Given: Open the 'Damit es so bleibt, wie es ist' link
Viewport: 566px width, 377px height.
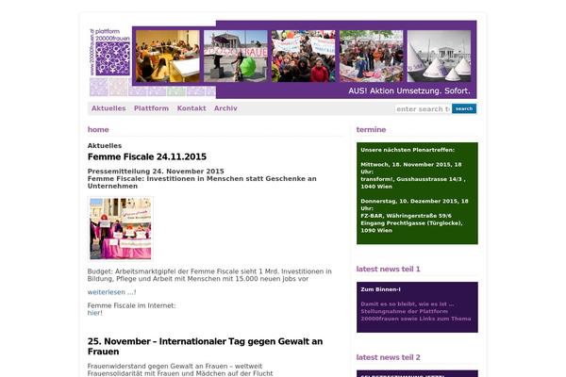Looking at the screenshot, I should click(415, 311).
